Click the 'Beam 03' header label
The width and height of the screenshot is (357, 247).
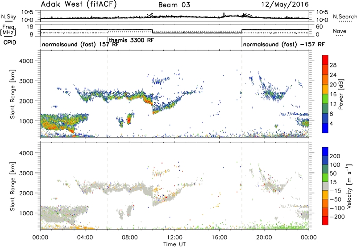(174, 5)
